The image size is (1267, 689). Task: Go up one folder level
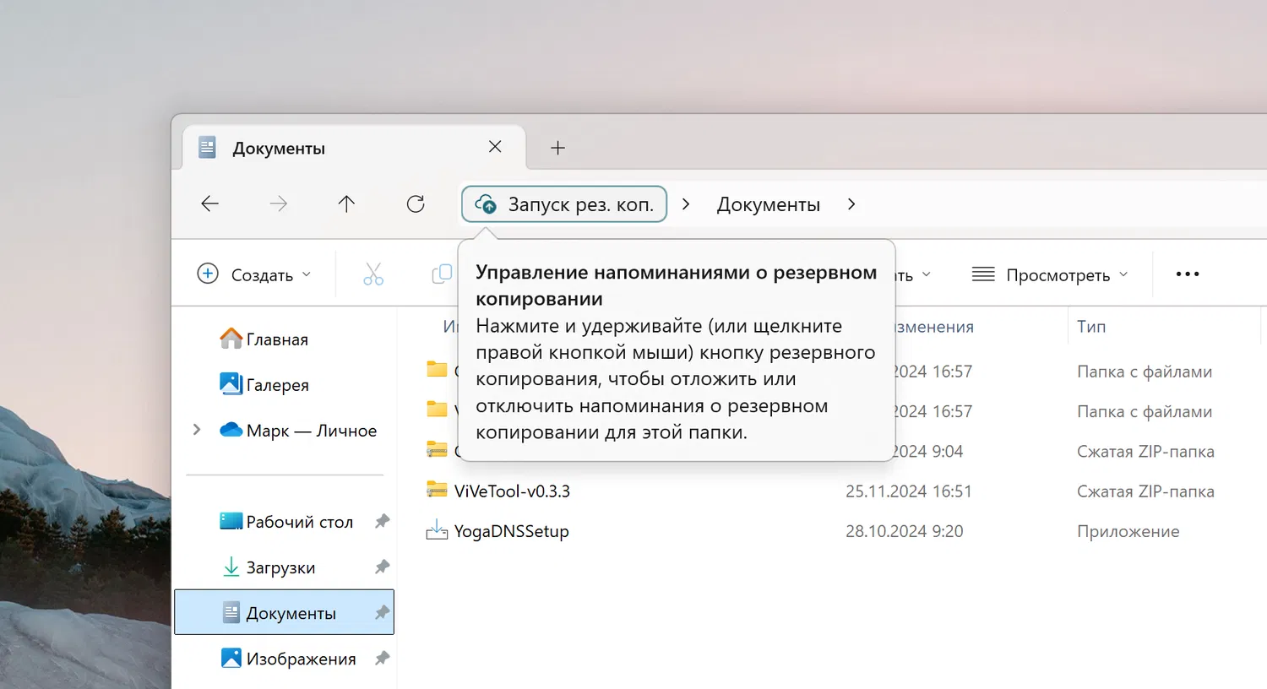(x=346, y=203)
